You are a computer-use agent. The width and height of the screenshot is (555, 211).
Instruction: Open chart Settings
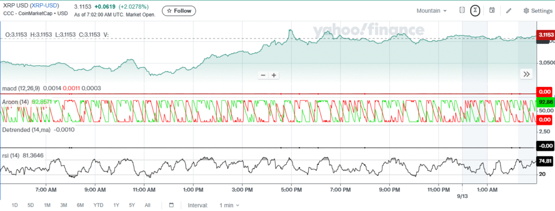(x=538, y=11)
